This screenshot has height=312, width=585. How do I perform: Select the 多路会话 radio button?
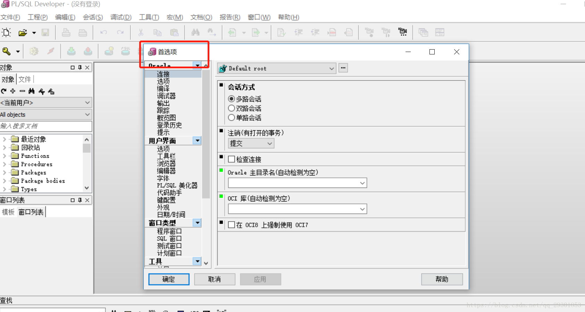(232, 99)
